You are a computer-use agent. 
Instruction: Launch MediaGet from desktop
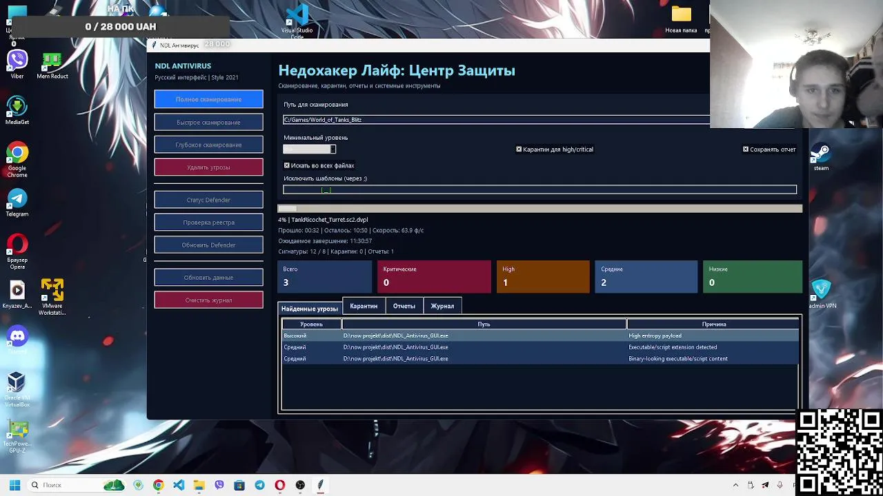tap(17, 111)
